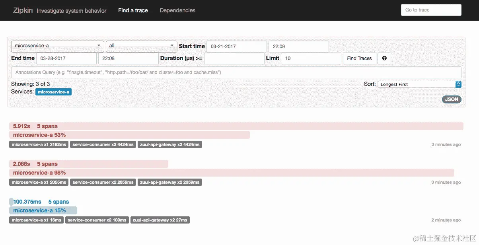Click the service-consumer x2 100ms tag

(x=97, y=220)
